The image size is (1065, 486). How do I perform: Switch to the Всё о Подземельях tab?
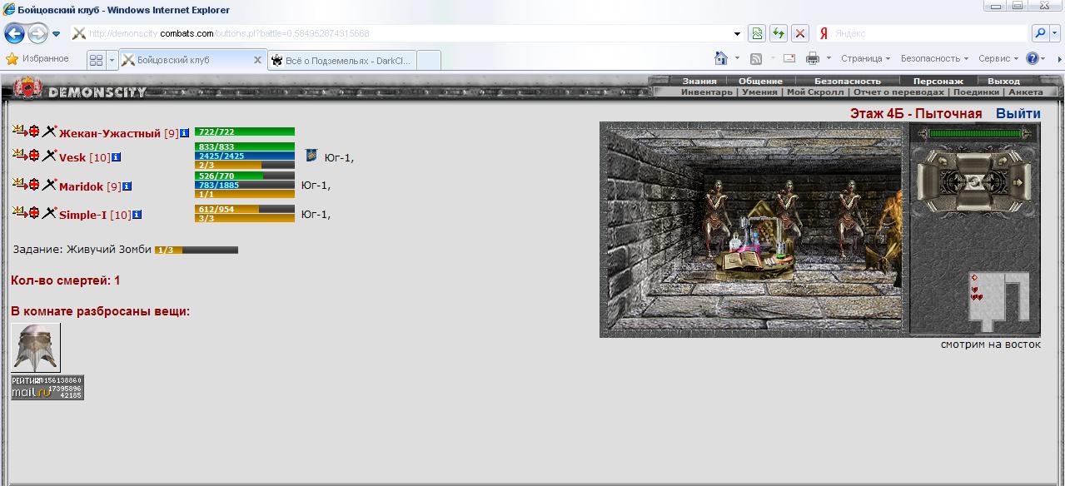[x=341, y=60]
